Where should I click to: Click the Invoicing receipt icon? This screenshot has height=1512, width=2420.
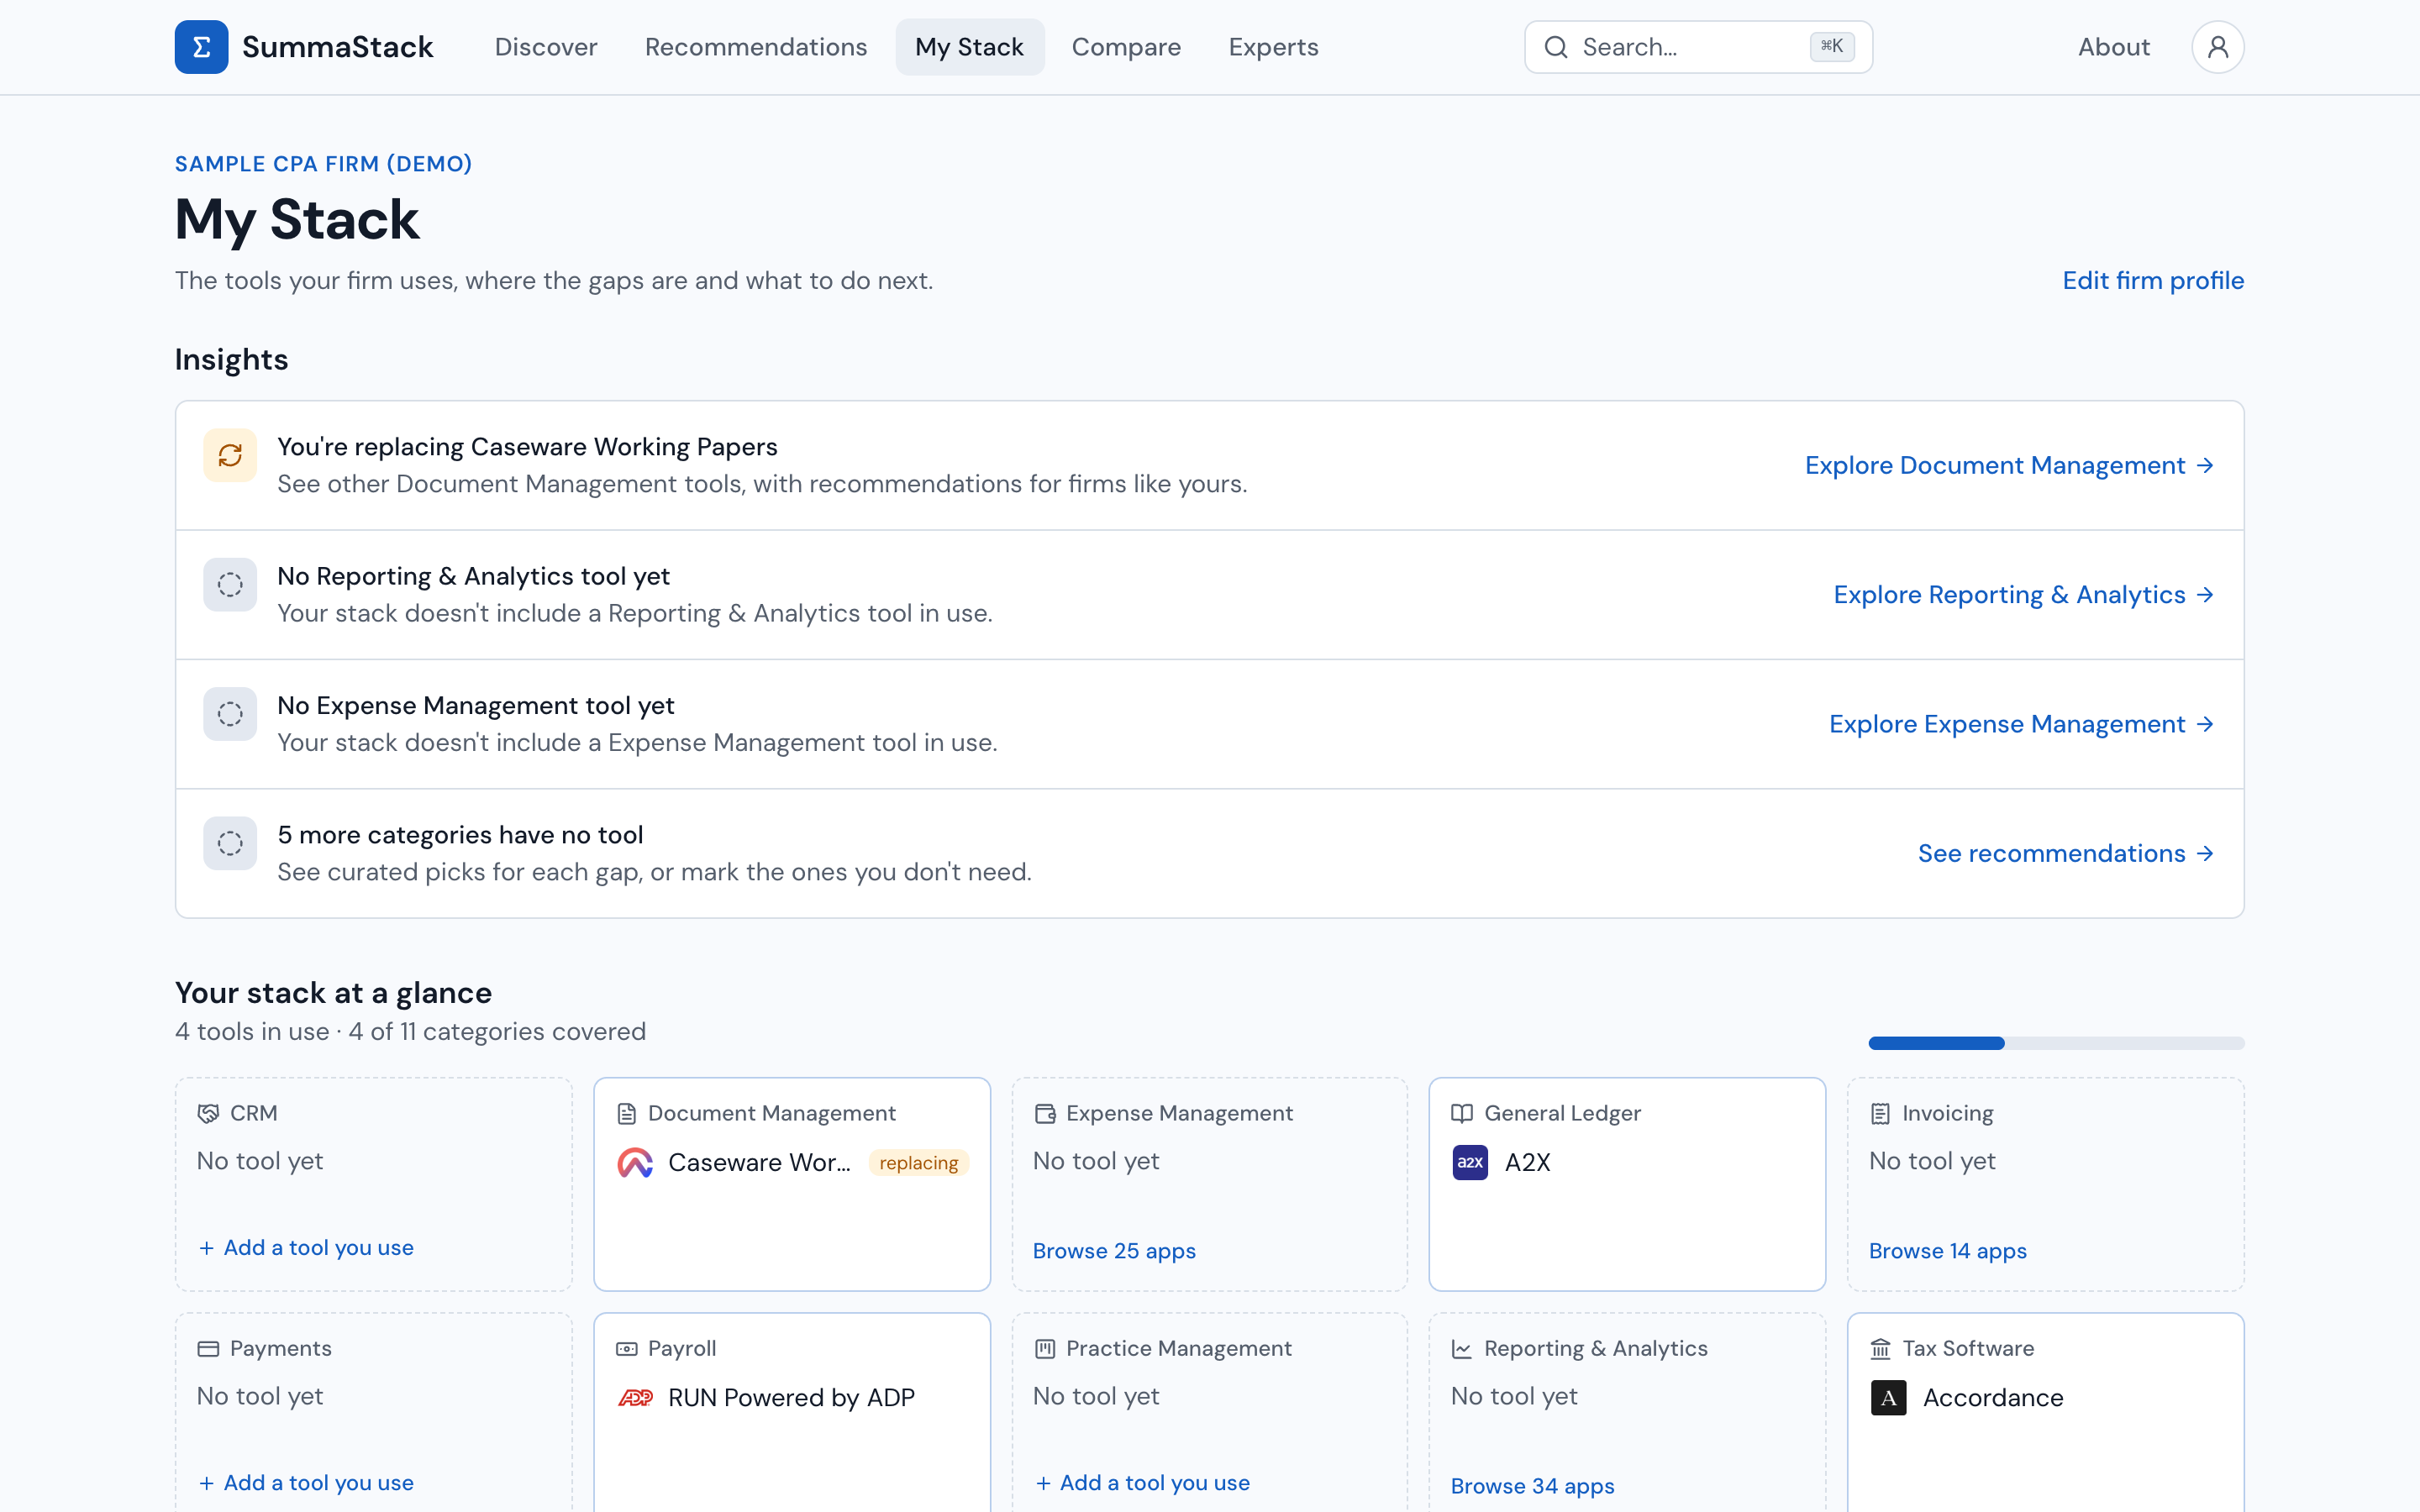tap(1880, 1113)
